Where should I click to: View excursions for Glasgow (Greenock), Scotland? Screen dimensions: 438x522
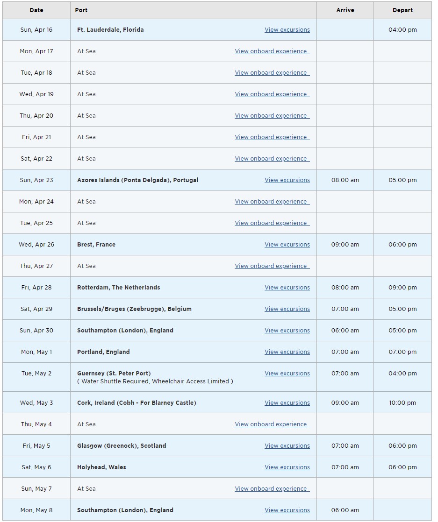click(x=287, y=446)
